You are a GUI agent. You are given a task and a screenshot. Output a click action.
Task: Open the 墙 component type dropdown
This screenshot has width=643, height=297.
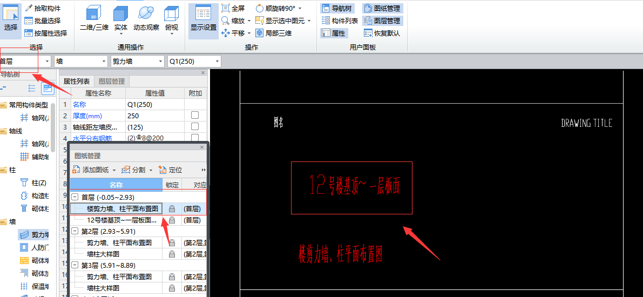(x=103, y=62)
